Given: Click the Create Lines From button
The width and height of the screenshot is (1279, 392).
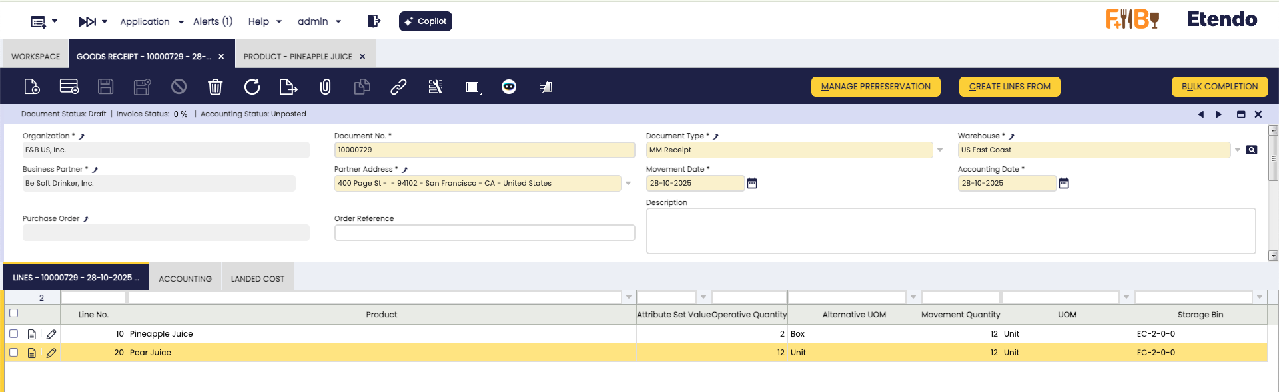Looking at the screenshot, I should coord(1009,87).
